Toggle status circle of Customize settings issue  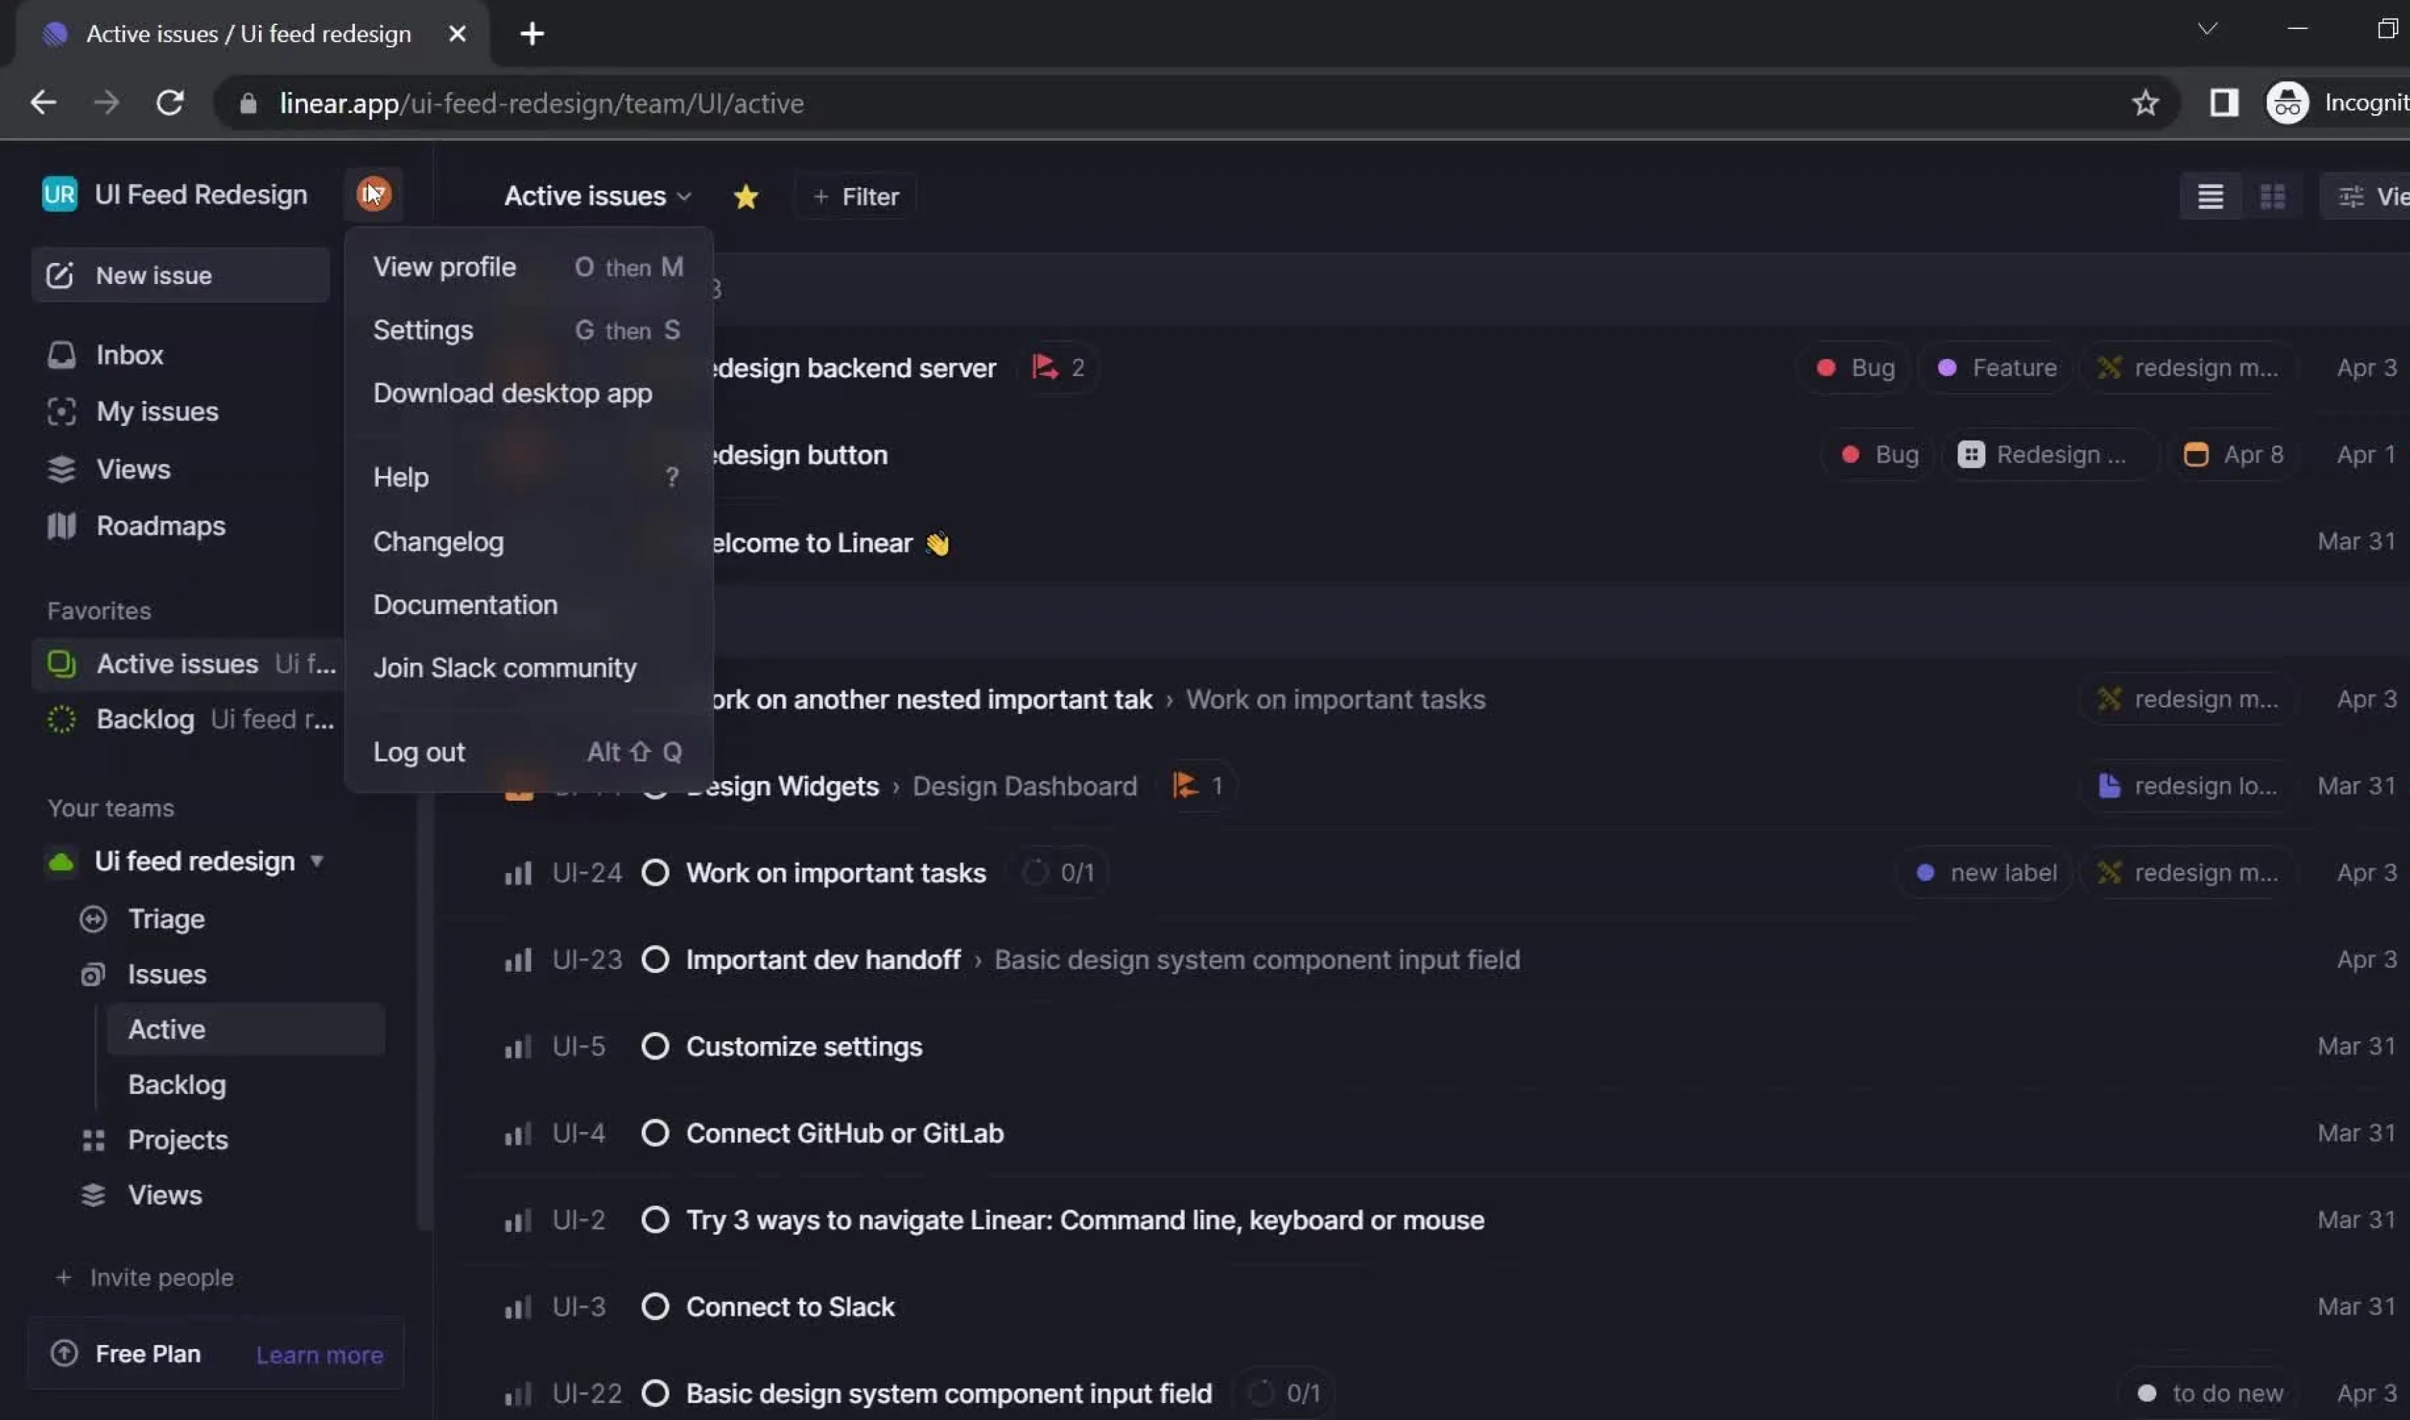click(x=655, y=1047)
